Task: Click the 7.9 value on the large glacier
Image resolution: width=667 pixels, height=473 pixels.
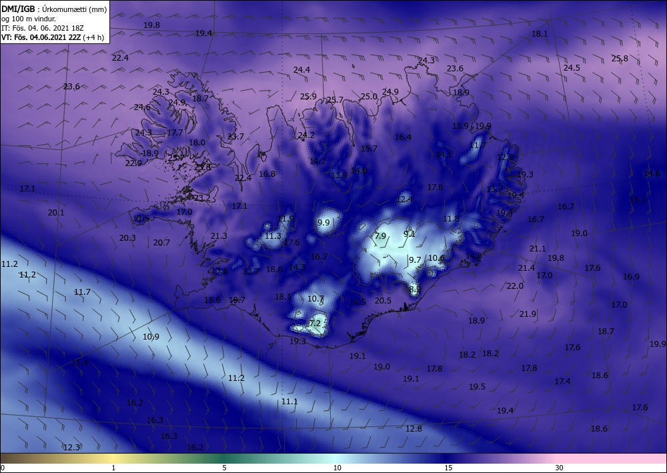Action: click(x=380, y=235)
